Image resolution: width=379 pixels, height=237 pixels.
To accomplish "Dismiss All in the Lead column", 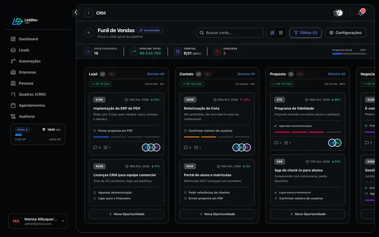I will point(156,74).
